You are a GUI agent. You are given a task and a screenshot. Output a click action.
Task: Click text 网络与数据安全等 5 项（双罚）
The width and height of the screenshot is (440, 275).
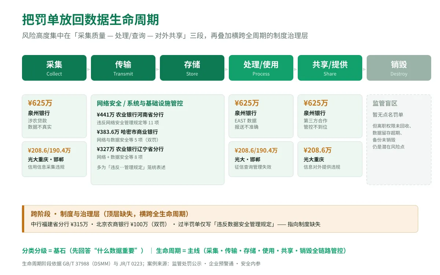[128, 140]
